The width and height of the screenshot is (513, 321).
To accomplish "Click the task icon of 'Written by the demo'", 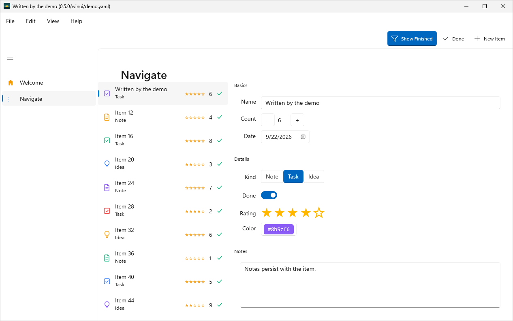I will click(x=107, y=94).
